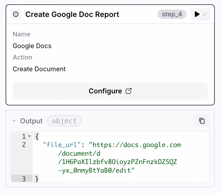The width and height of the screenshot is (222, 193).
Task: Open the Configure button
Action: [x=110, y=91]
